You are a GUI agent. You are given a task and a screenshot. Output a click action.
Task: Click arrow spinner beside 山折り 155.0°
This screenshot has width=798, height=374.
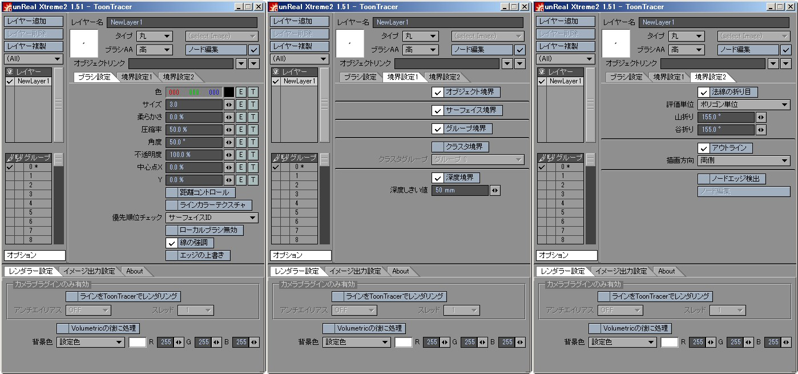[x=761, y=117]
